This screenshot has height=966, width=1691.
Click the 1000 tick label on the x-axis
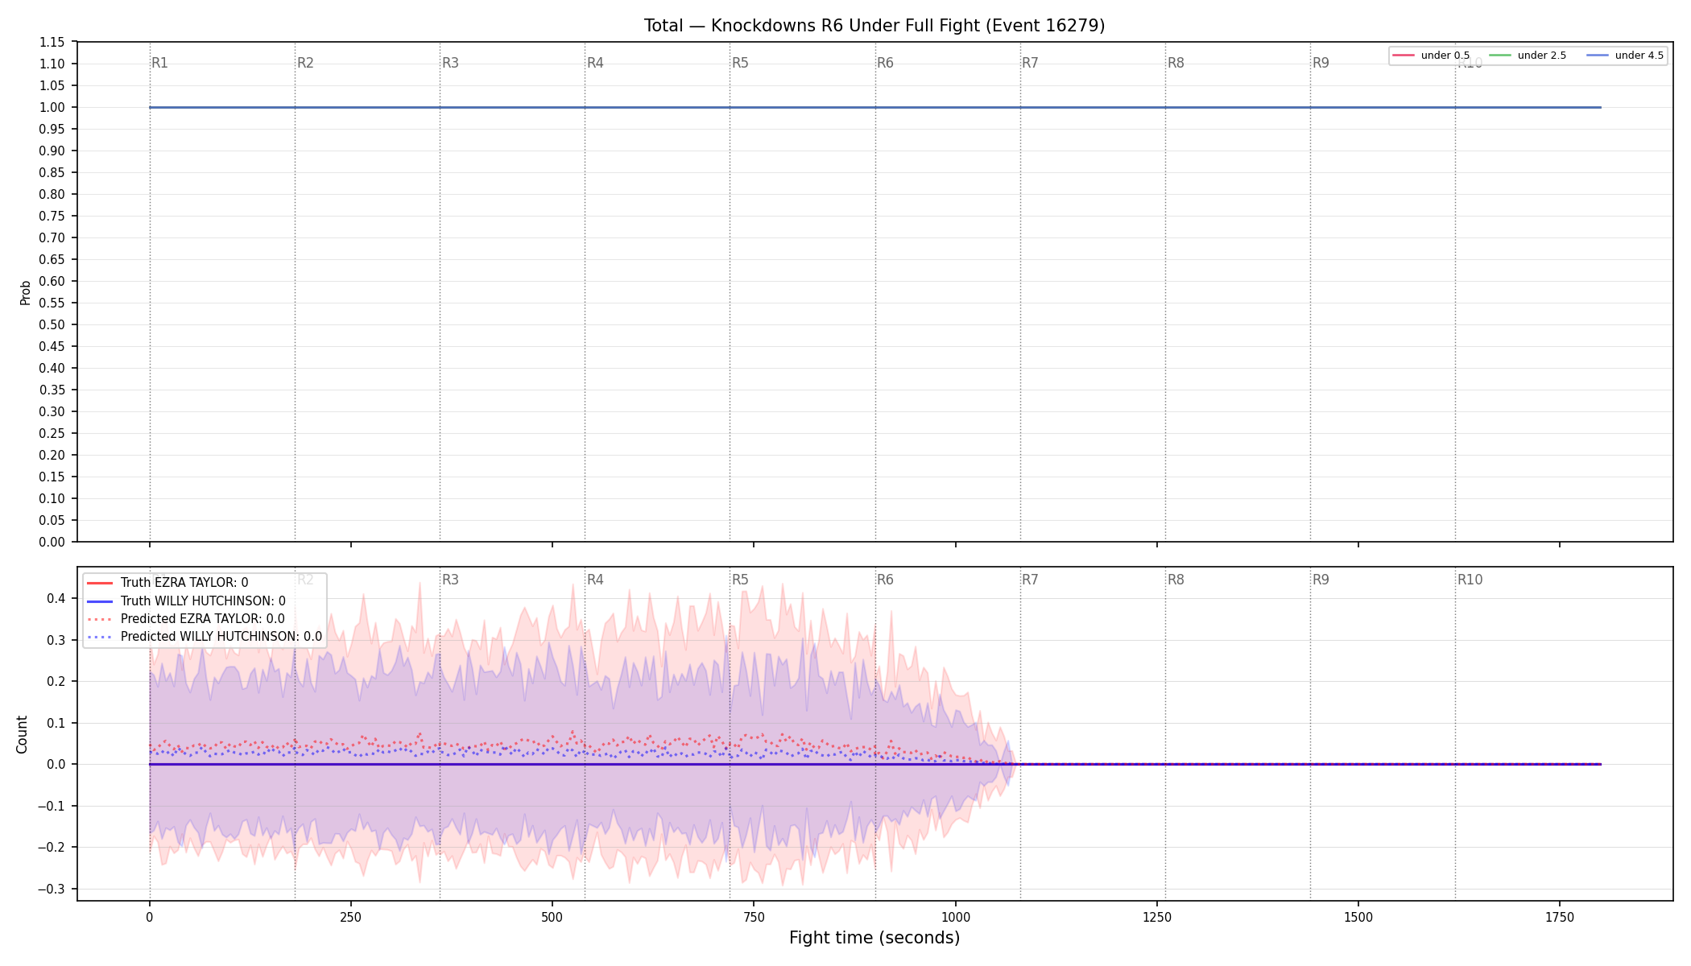(x=956, y=917)
